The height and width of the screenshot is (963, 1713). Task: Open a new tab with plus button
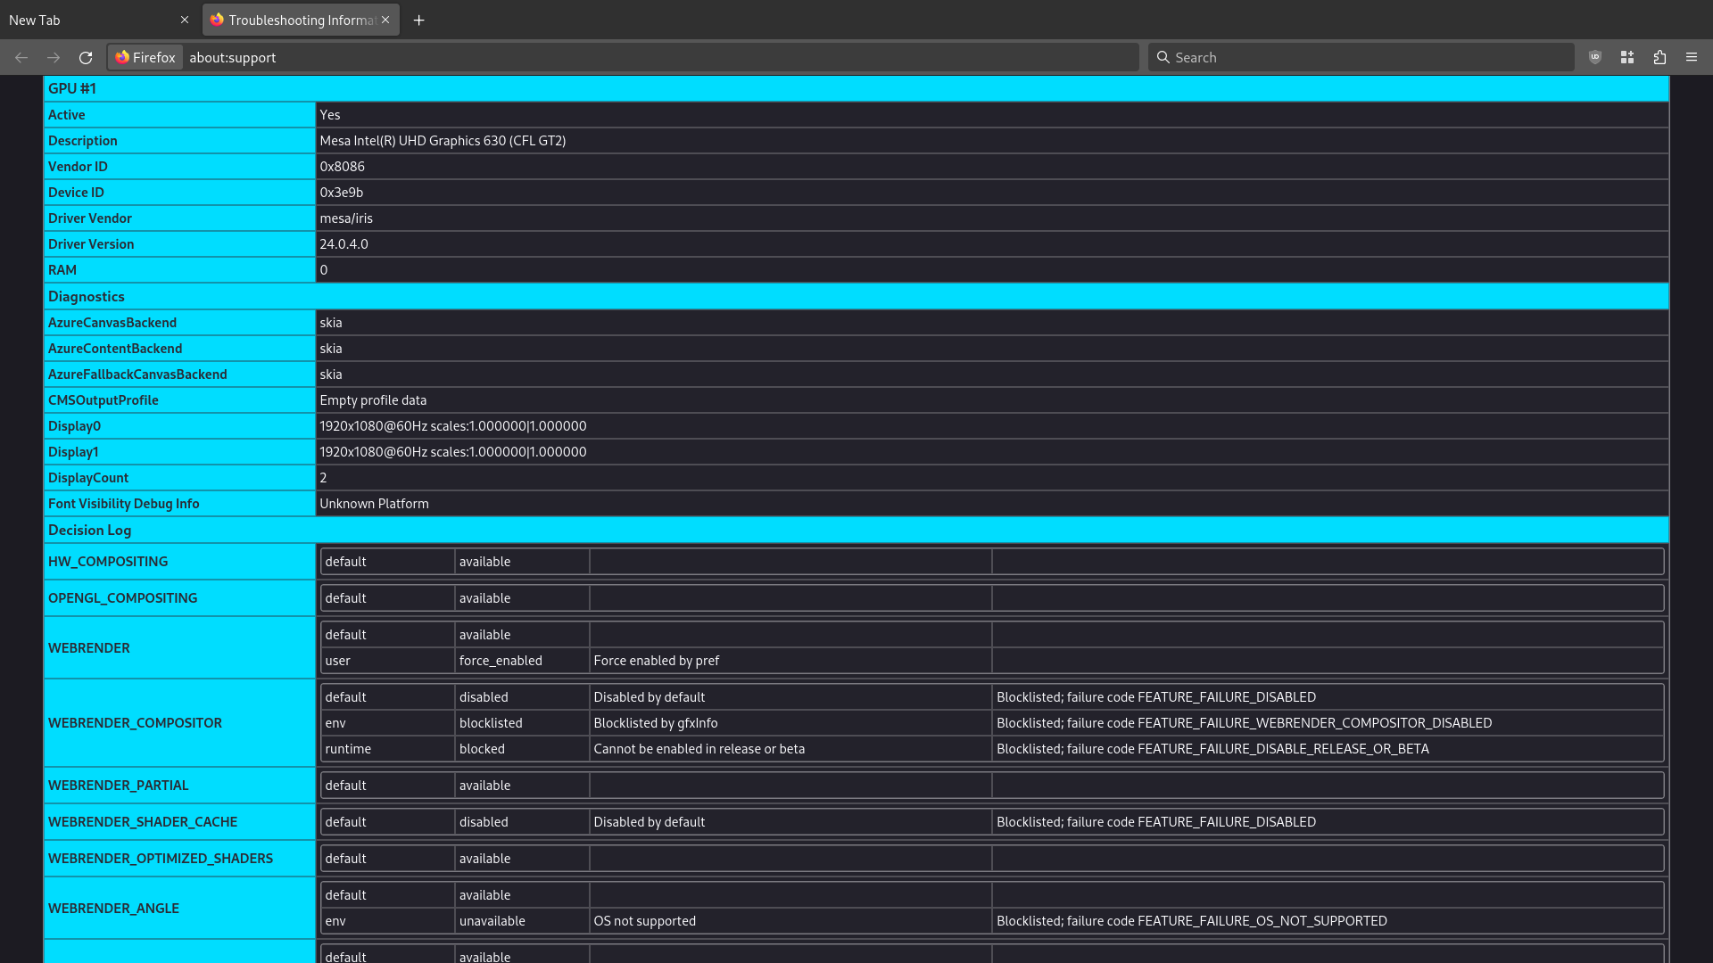click(419, 20)
